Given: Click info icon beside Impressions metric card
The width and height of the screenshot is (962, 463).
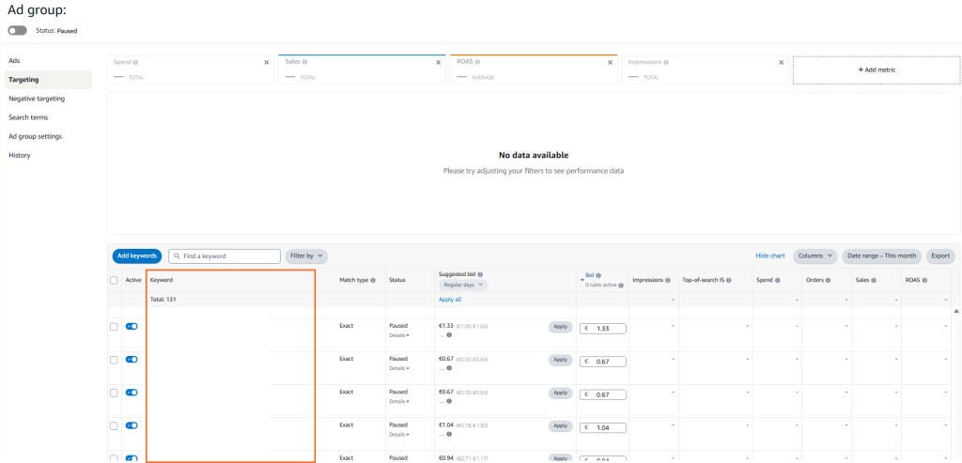Looking at the screenshot, I should tap(667, 62).
